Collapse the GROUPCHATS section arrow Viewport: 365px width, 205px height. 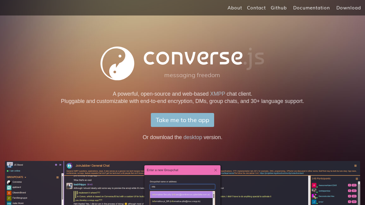tap(25, 177)
